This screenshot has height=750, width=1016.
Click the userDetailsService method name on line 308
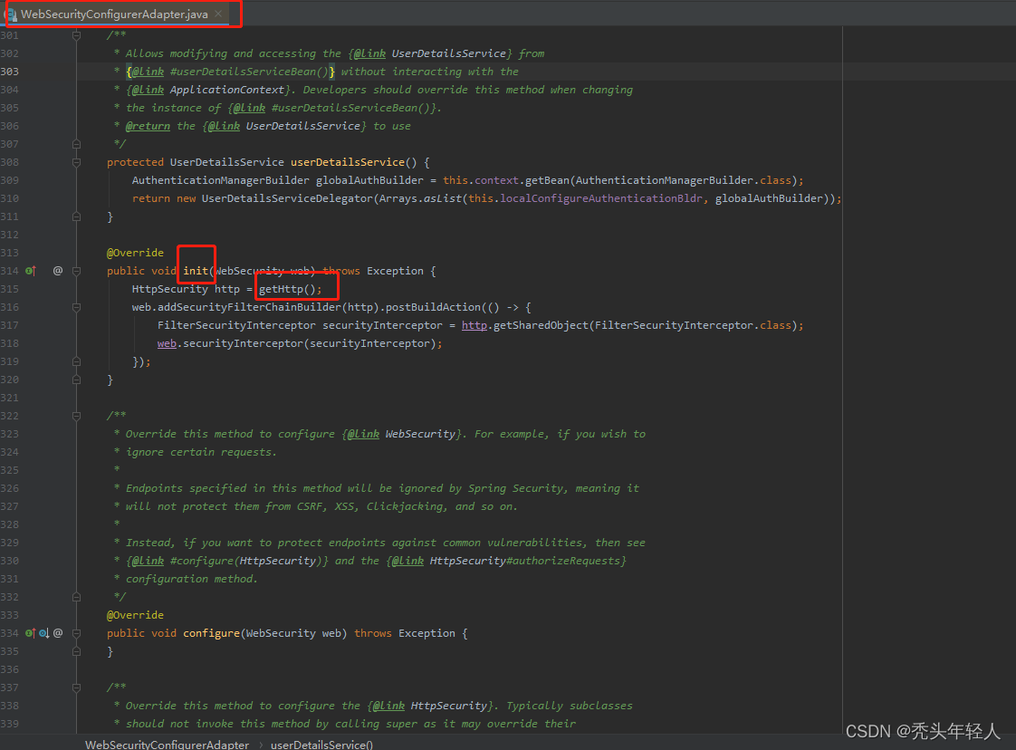[x=348, y=162]
